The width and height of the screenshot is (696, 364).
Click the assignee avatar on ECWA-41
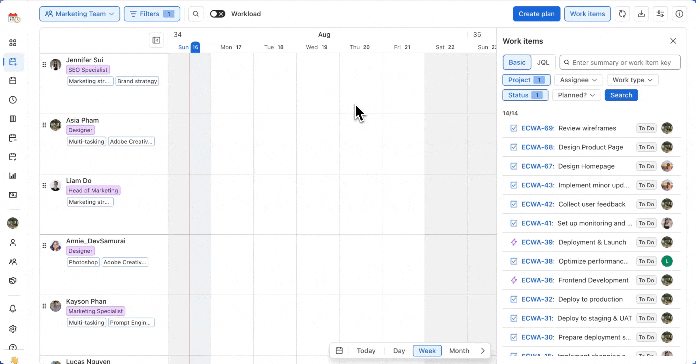tap(667, 223)
